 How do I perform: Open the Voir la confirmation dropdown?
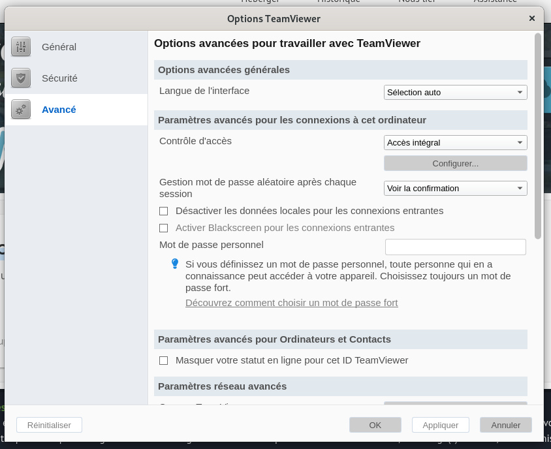click(x=455, y=188)
